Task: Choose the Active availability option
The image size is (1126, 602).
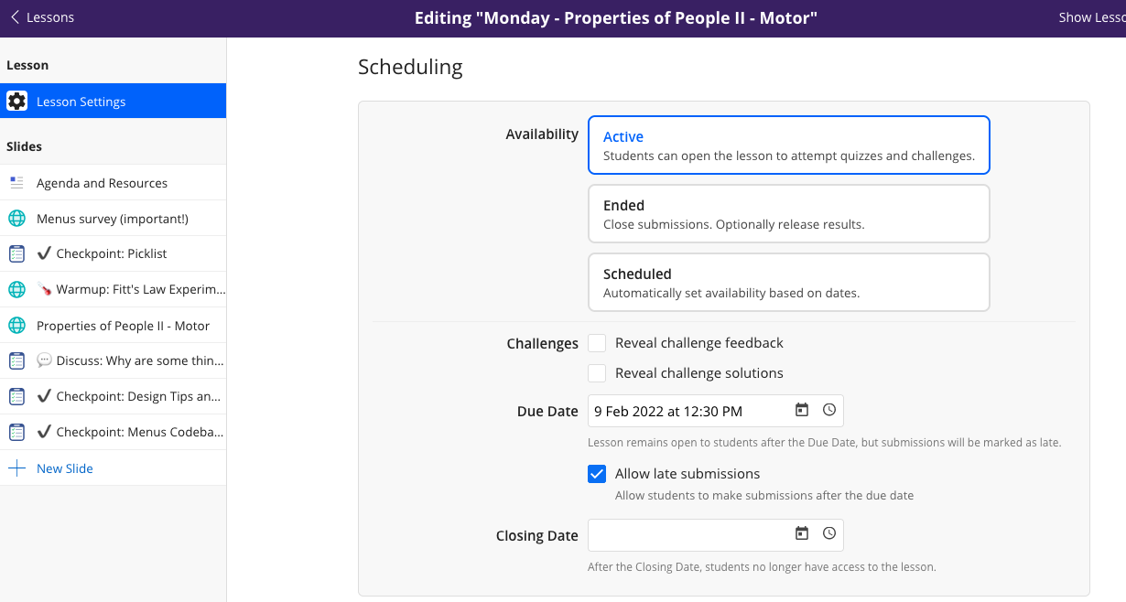Action: click(x=788, y=145)
